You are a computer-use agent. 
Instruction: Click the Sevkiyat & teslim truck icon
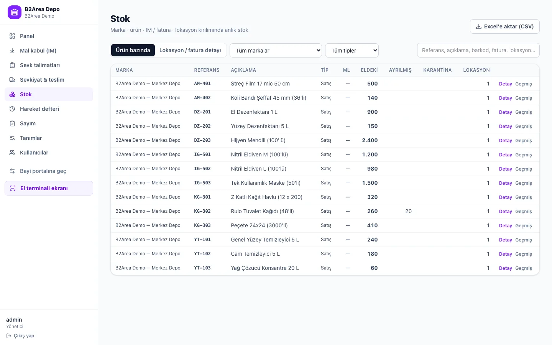[x=12, y=80]
